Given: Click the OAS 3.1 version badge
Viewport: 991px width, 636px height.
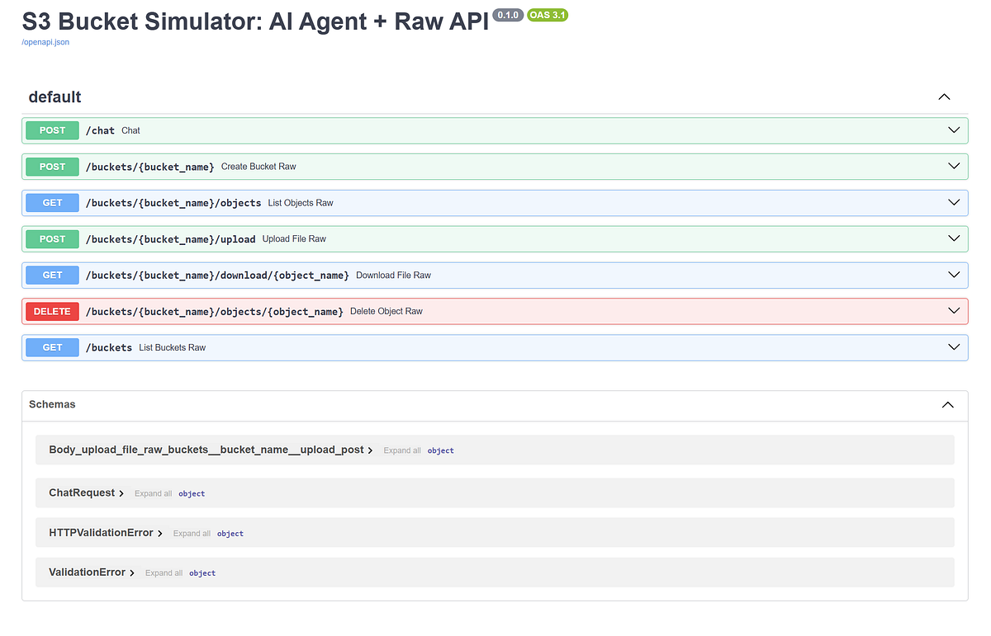Looking at the screenshot, I should 547,15.
